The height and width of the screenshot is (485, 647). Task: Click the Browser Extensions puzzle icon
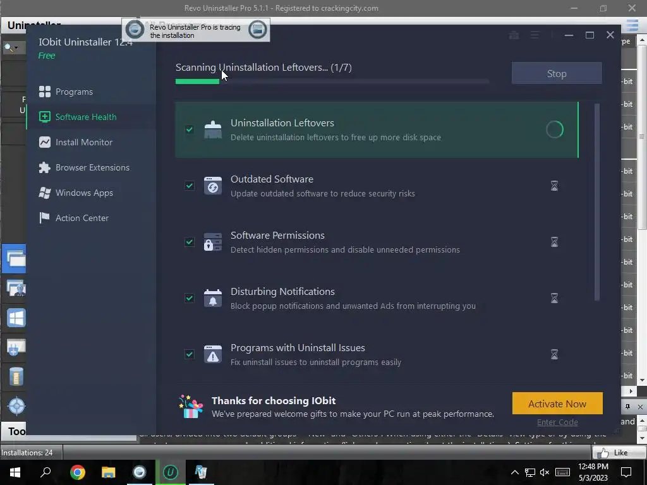[x=45, y=167]
